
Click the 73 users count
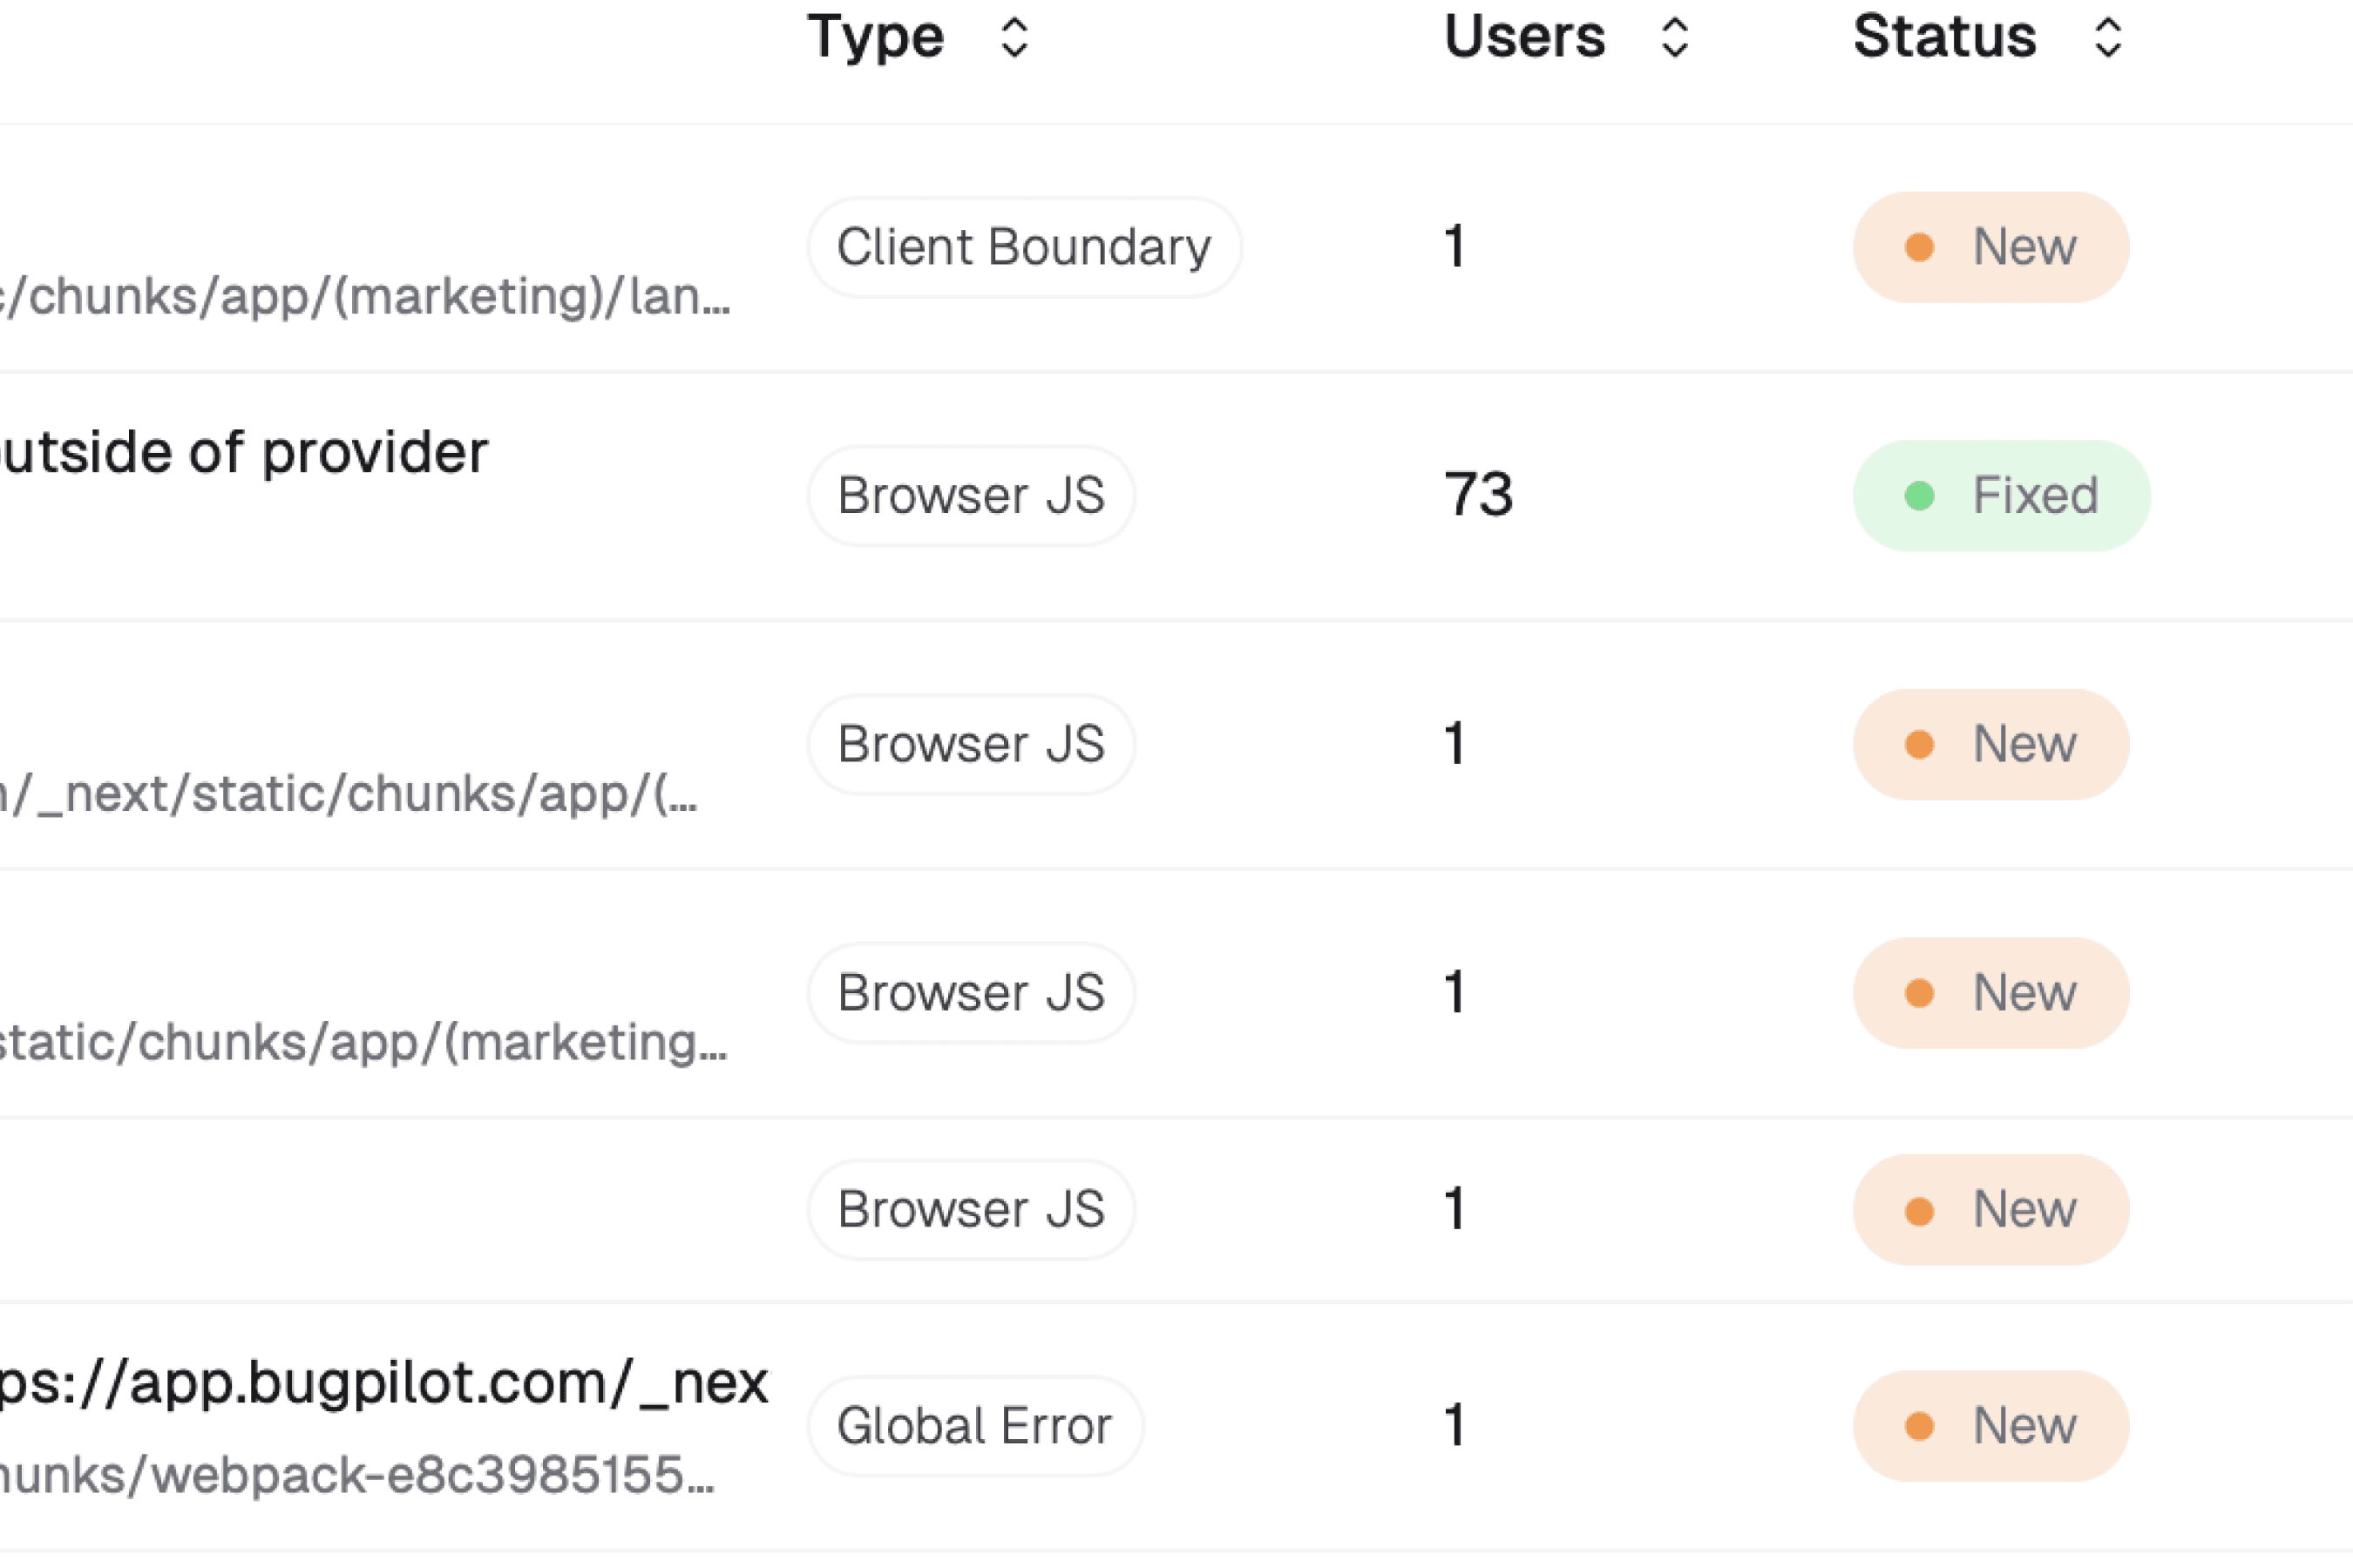[x=1478, y=496]
